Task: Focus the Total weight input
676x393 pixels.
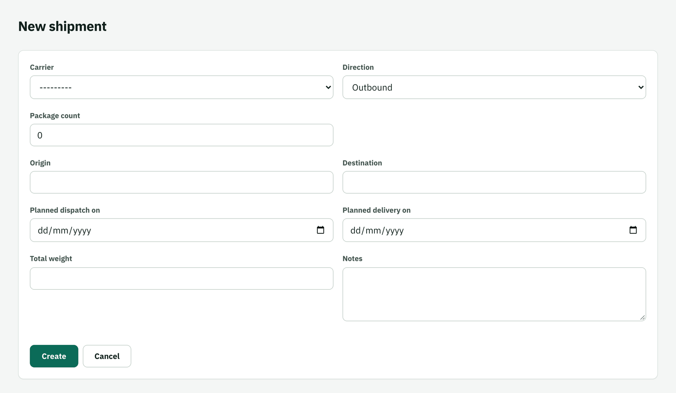Action: pos(181,279)
